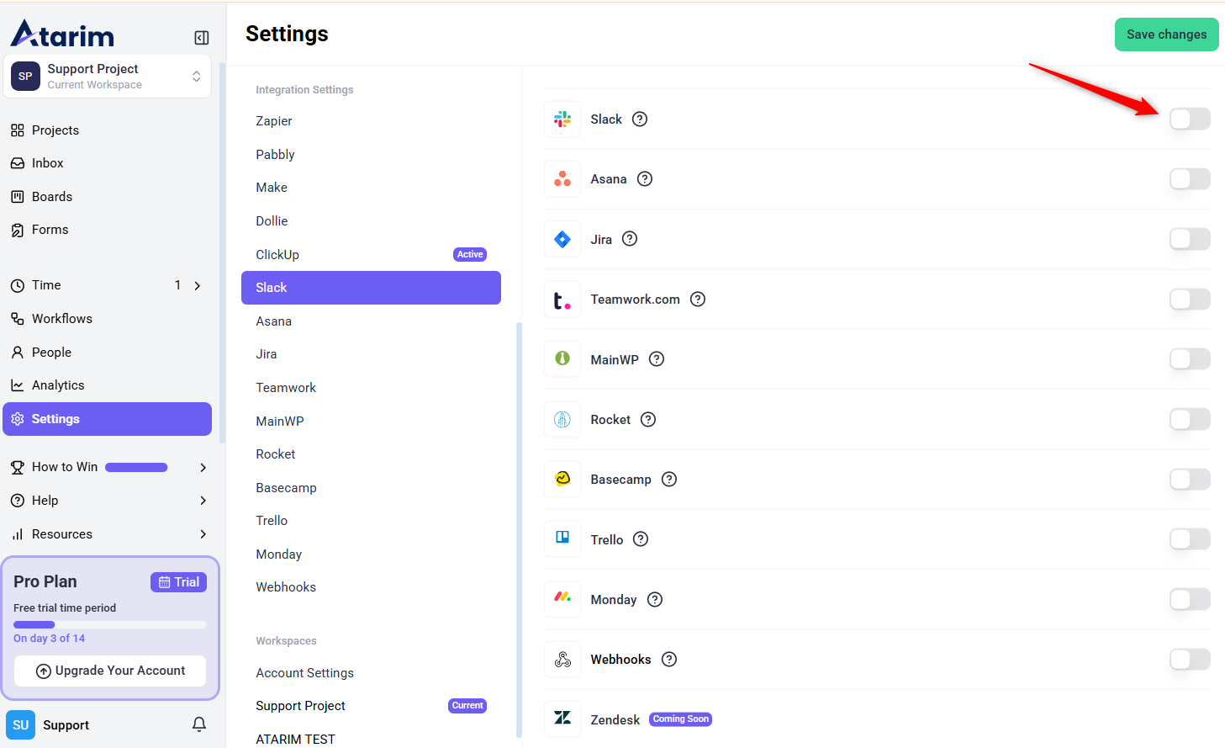Click the Asana logo icon
This screenshot has height=748, width=1225.
pos(562,179)
